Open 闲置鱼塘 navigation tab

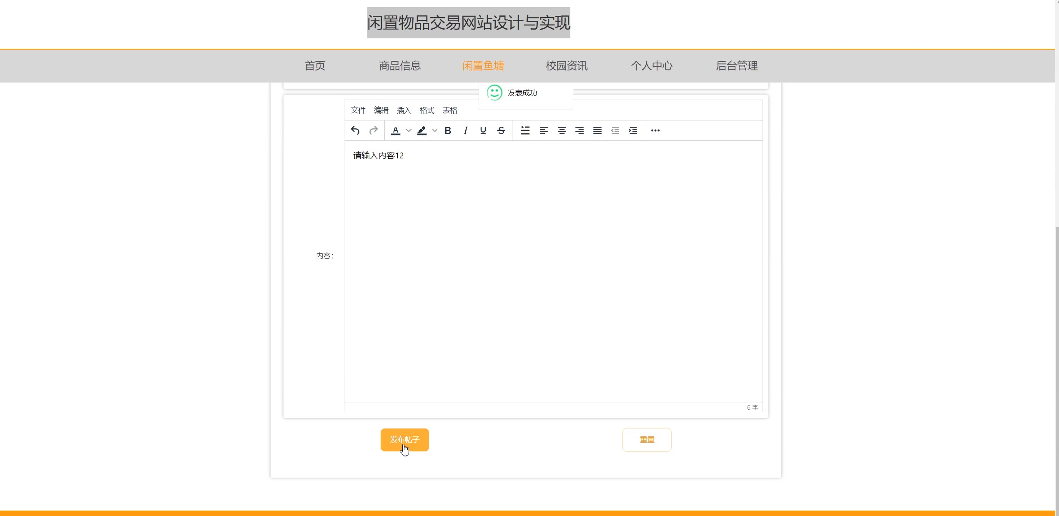(483, 66)
